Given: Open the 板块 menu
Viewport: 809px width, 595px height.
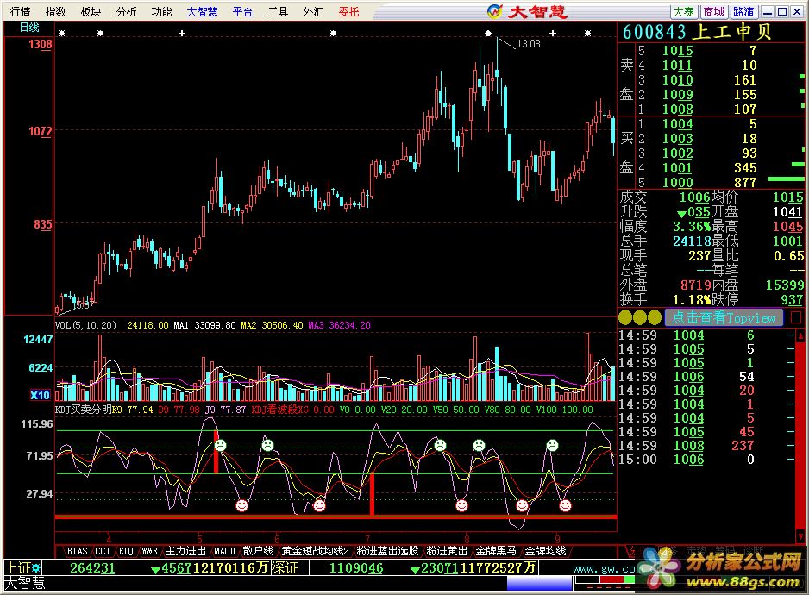Looking at the screenshot, I should (91, 11).
